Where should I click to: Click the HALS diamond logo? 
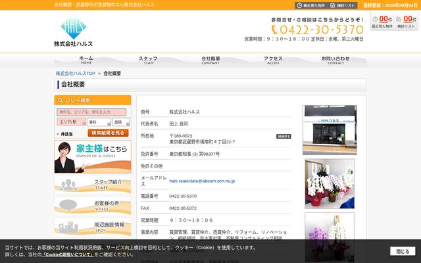[73, 27]
